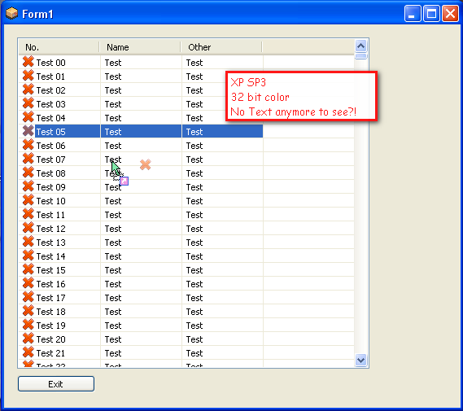463x411 pixels.
Task: Select the X icon beside Test 14
Action: (x=28, y=256)
